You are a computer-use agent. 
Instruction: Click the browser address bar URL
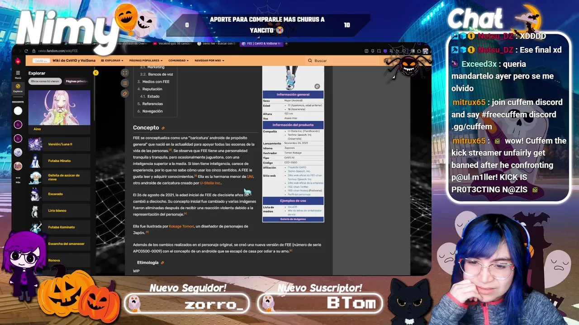[x=58, y=51]
